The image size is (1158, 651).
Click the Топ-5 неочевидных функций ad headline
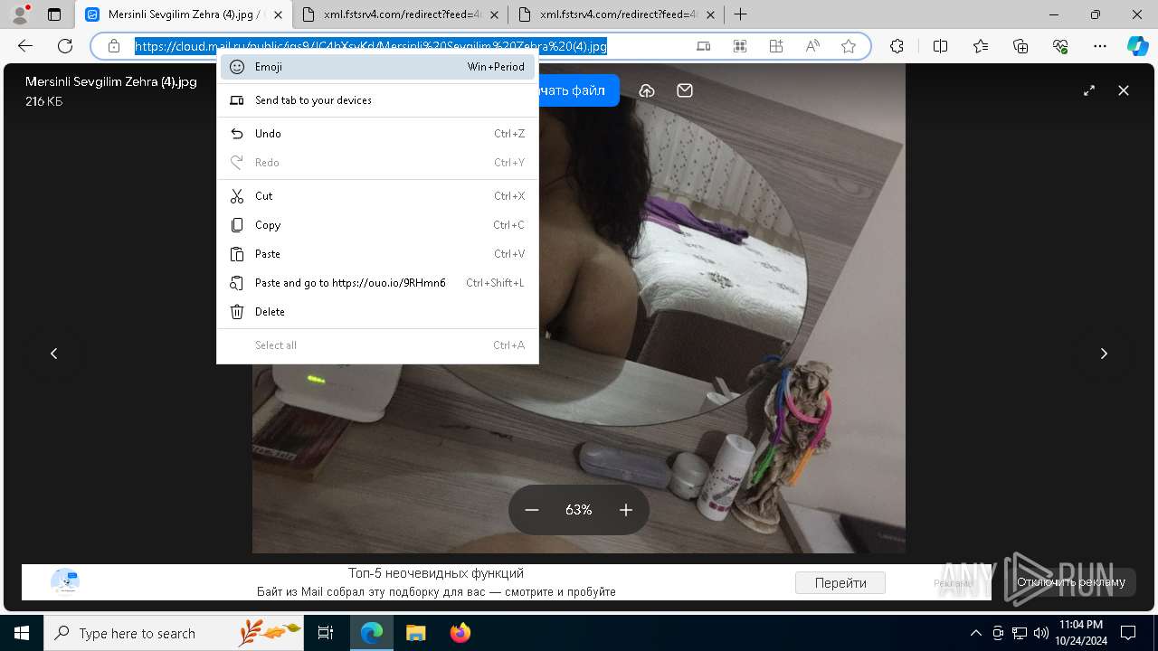(x=436, y=573)
